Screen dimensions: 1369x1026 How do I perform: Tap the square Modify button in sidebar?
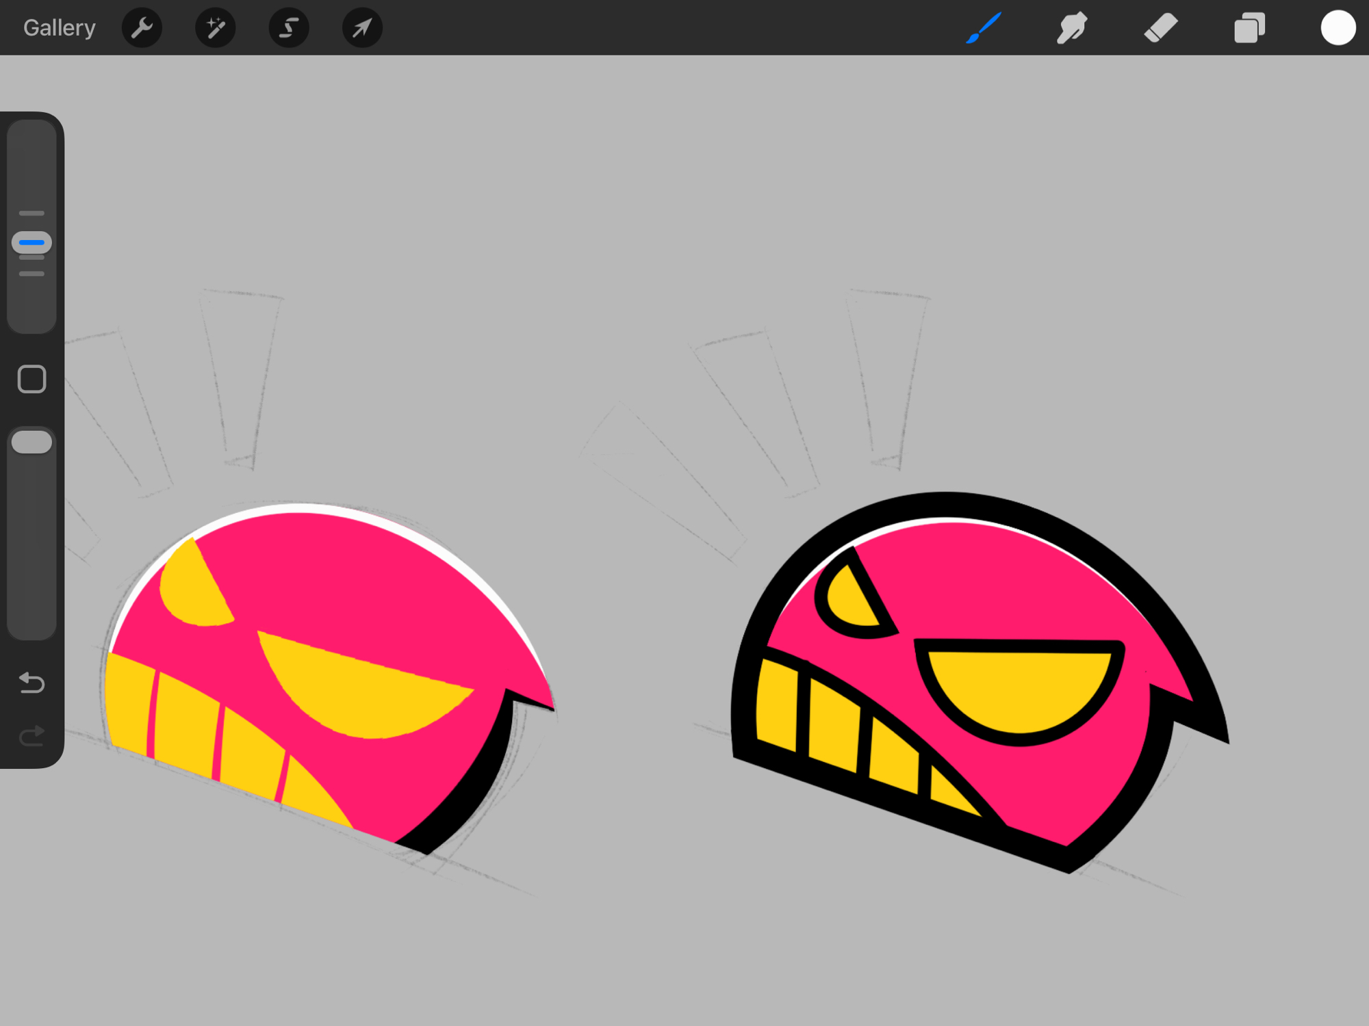click(x=31, y=379)
